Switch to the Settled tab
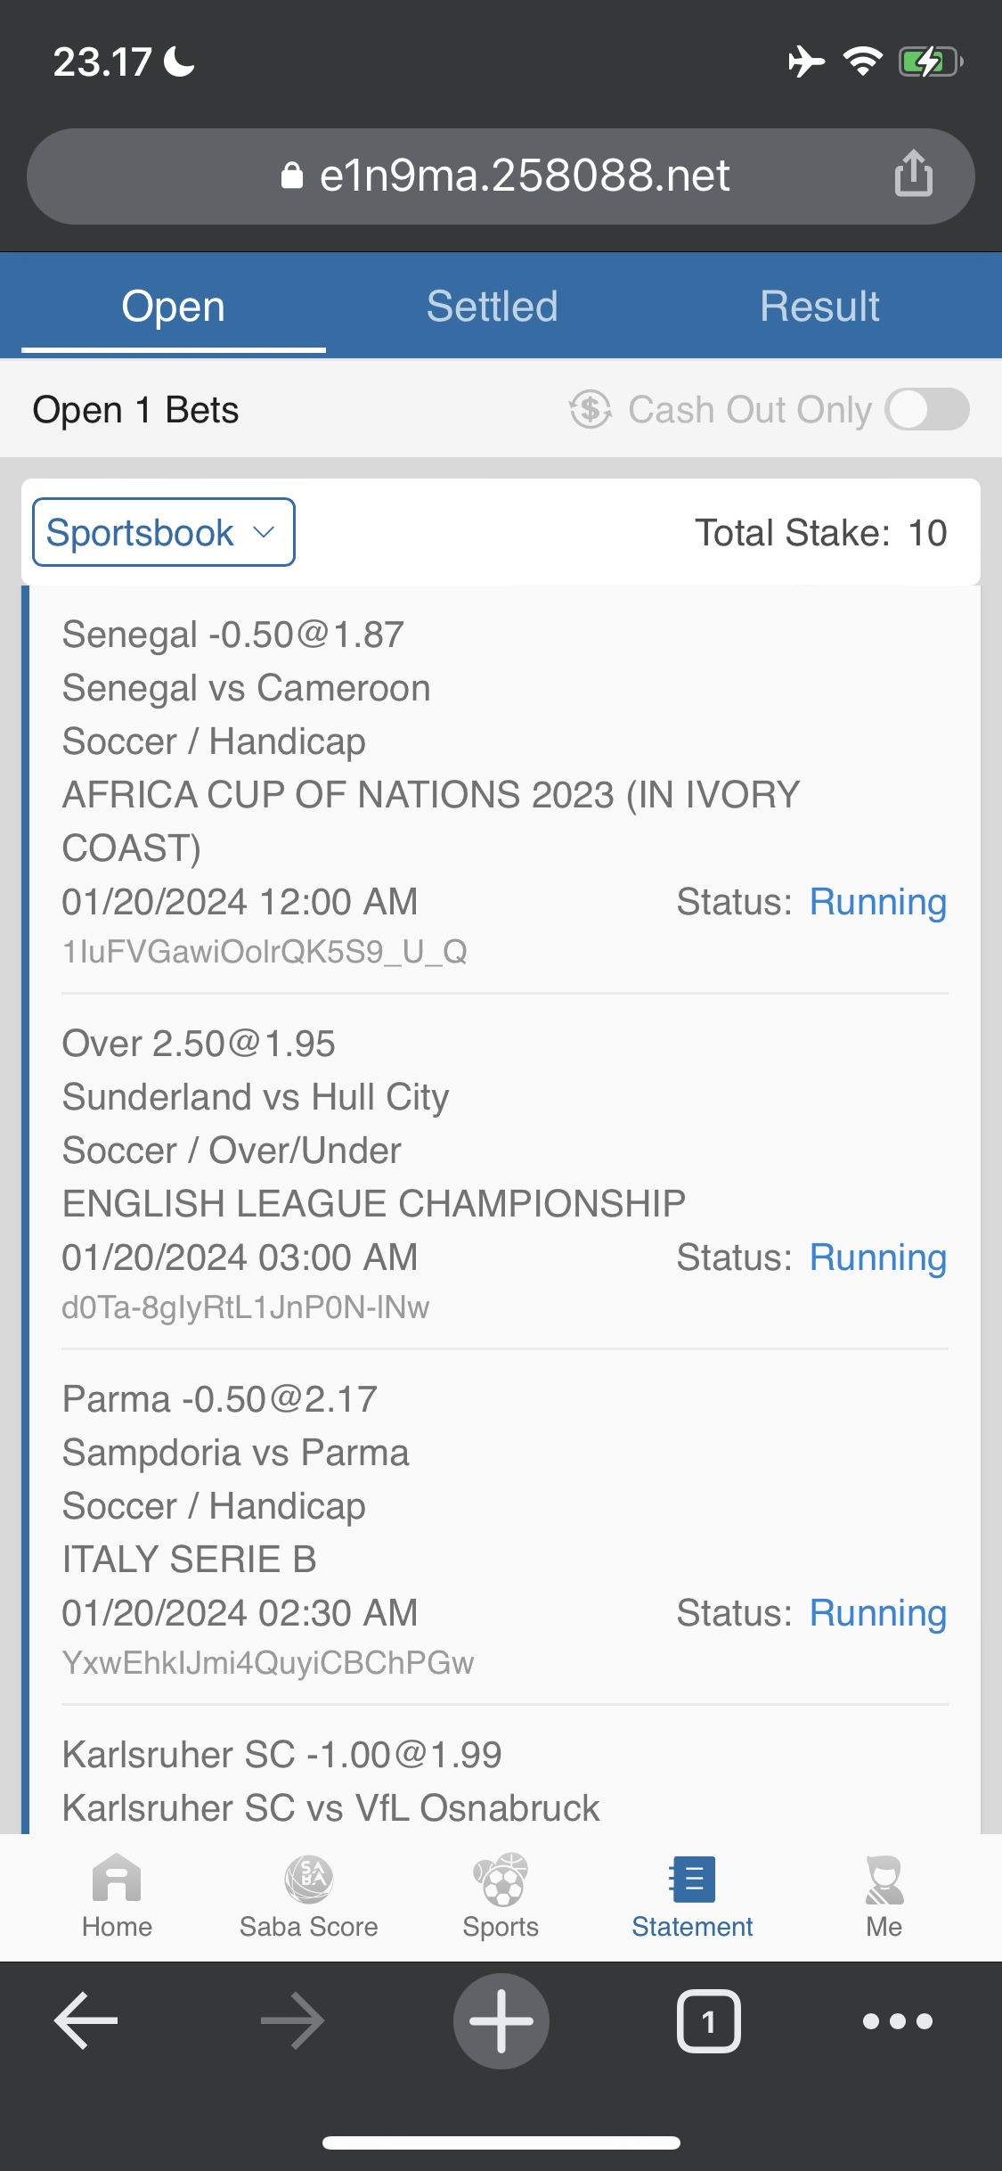Screen dimensions: 1002x2171 pyautogui.click(x=492, y=307)
